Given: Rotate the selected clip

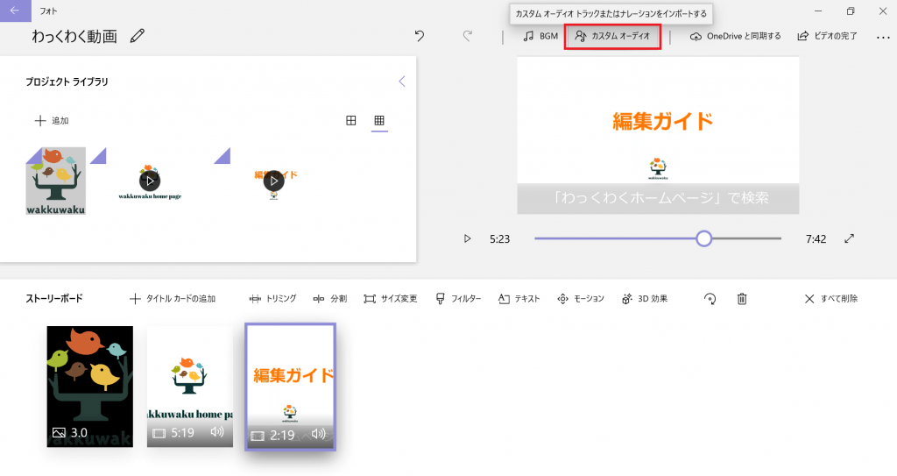Looking at the screenshot, I should tap(710, 299).
